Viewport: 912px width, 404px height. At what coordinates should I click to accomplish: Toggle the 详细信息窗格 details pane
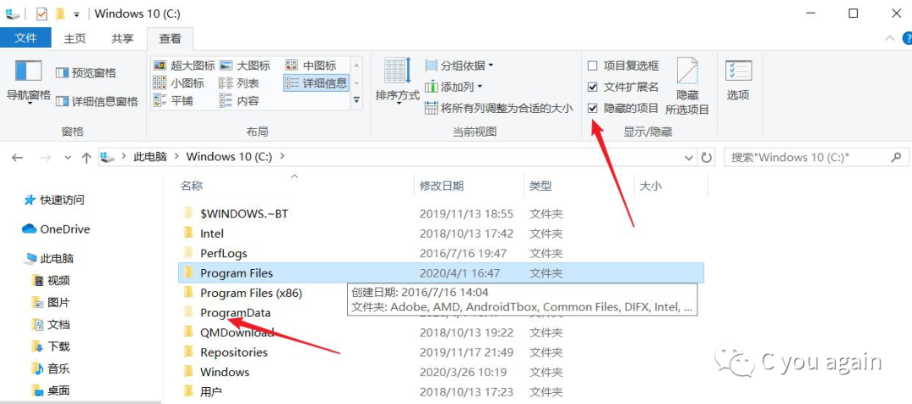97,102
